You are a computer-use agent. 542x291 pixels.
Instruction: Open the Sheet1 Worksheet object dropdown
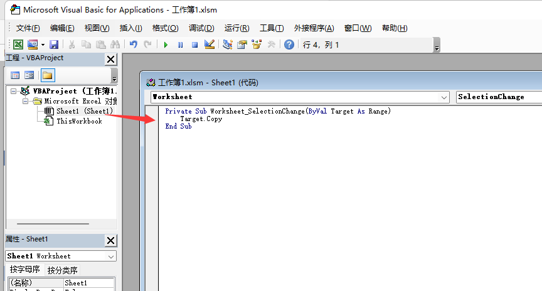[111, 257]
